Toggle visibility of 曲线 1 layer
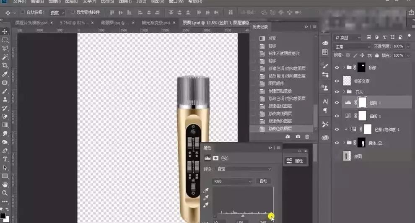Viewport: 415px width, 223px height. coord(337,116)
